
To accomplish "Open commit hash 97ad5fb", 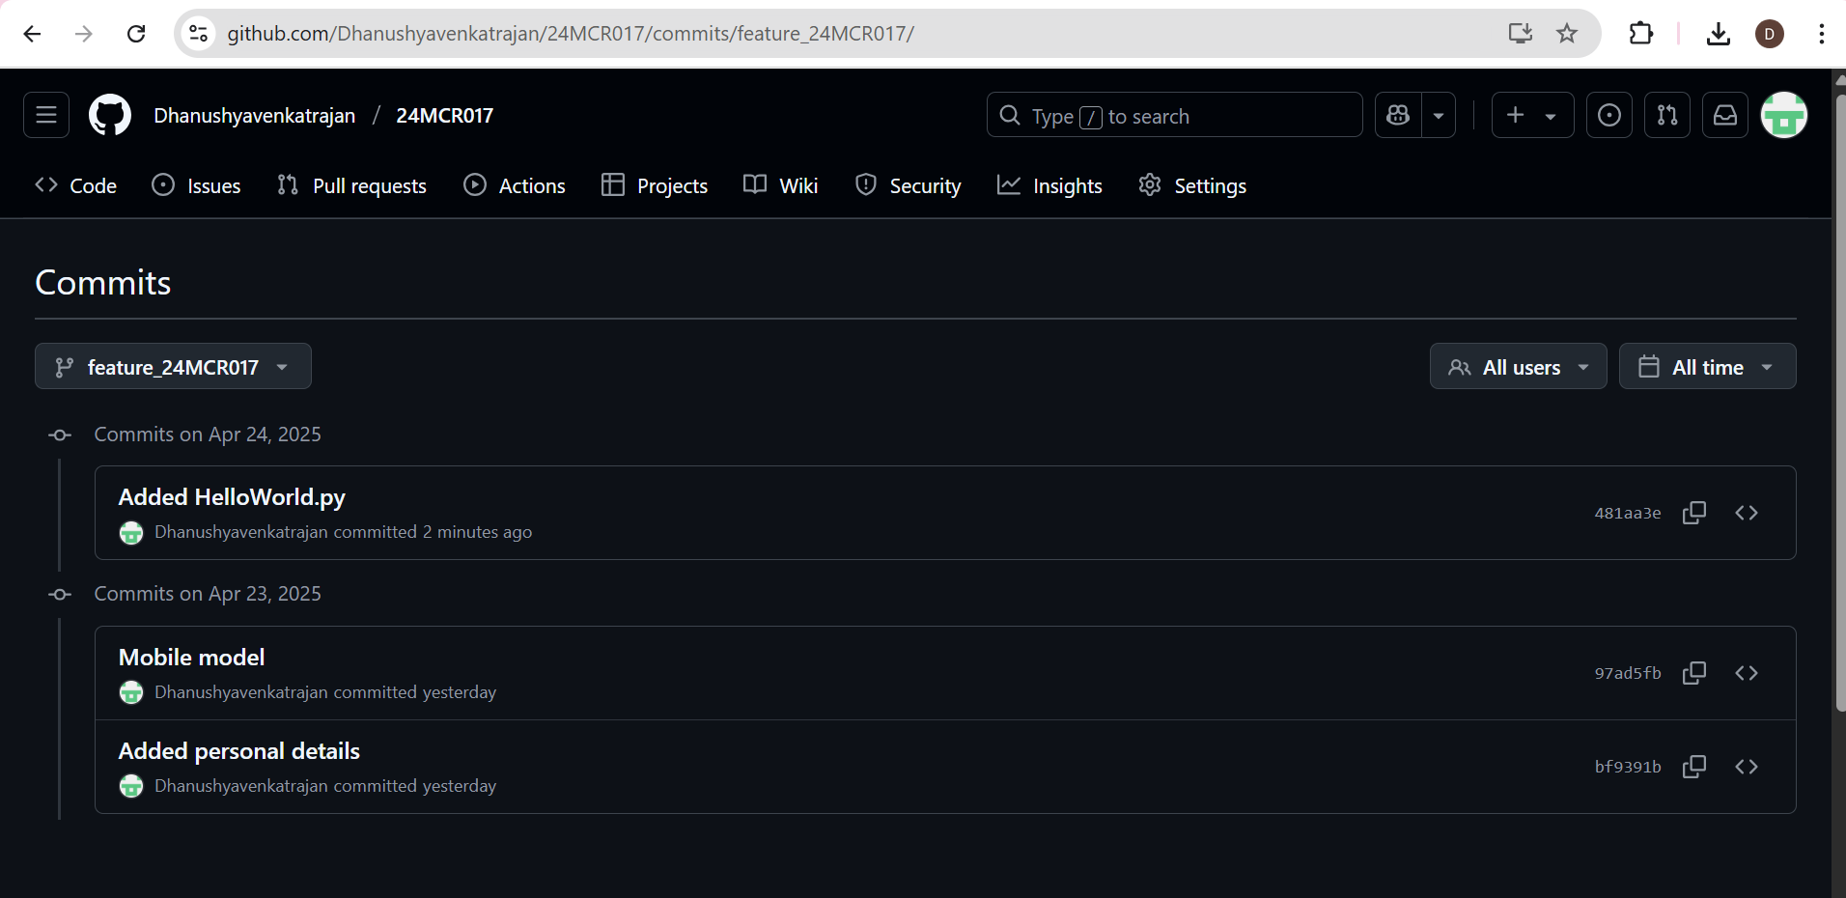I will (1628, 673).
